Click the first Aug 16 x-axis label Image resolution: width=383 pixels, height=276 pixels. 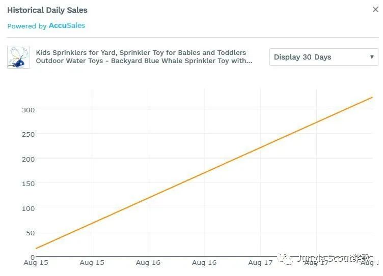pos(148,263)
